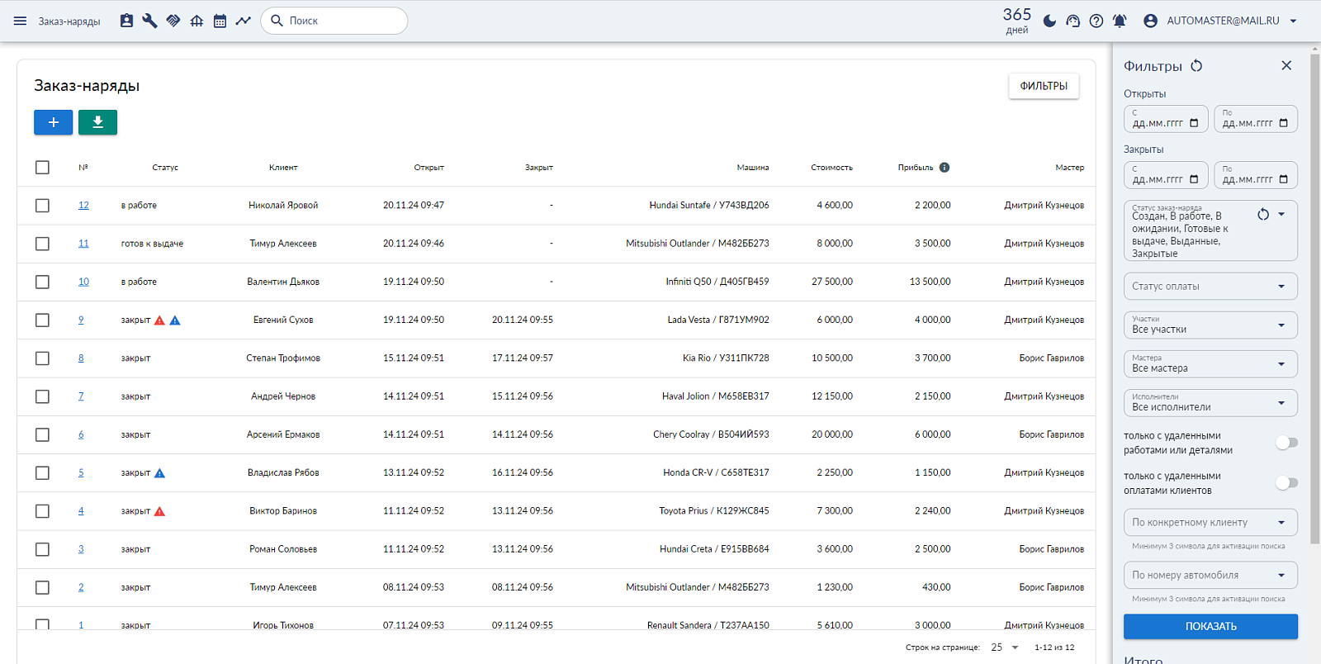Image resolution: width=1321 pixels, height=664 pixels.
Task: Toggle 'только с удаленными работами или деталями' switch
Action: 1286,443
